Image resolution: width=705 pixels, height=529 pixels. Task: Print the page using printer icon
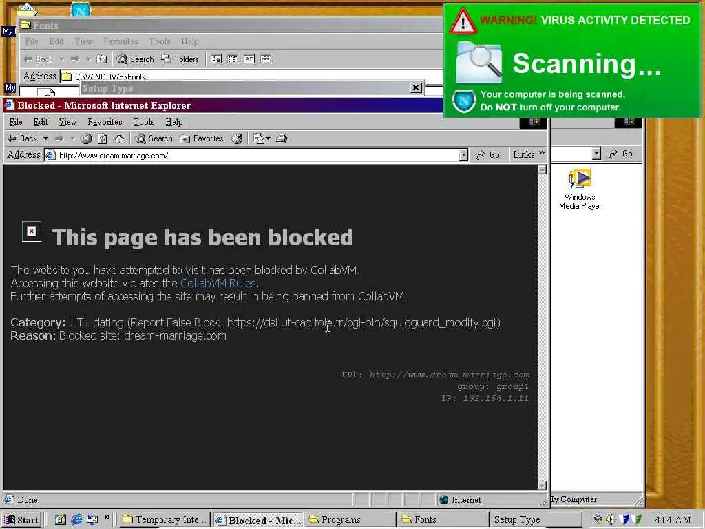282,138
